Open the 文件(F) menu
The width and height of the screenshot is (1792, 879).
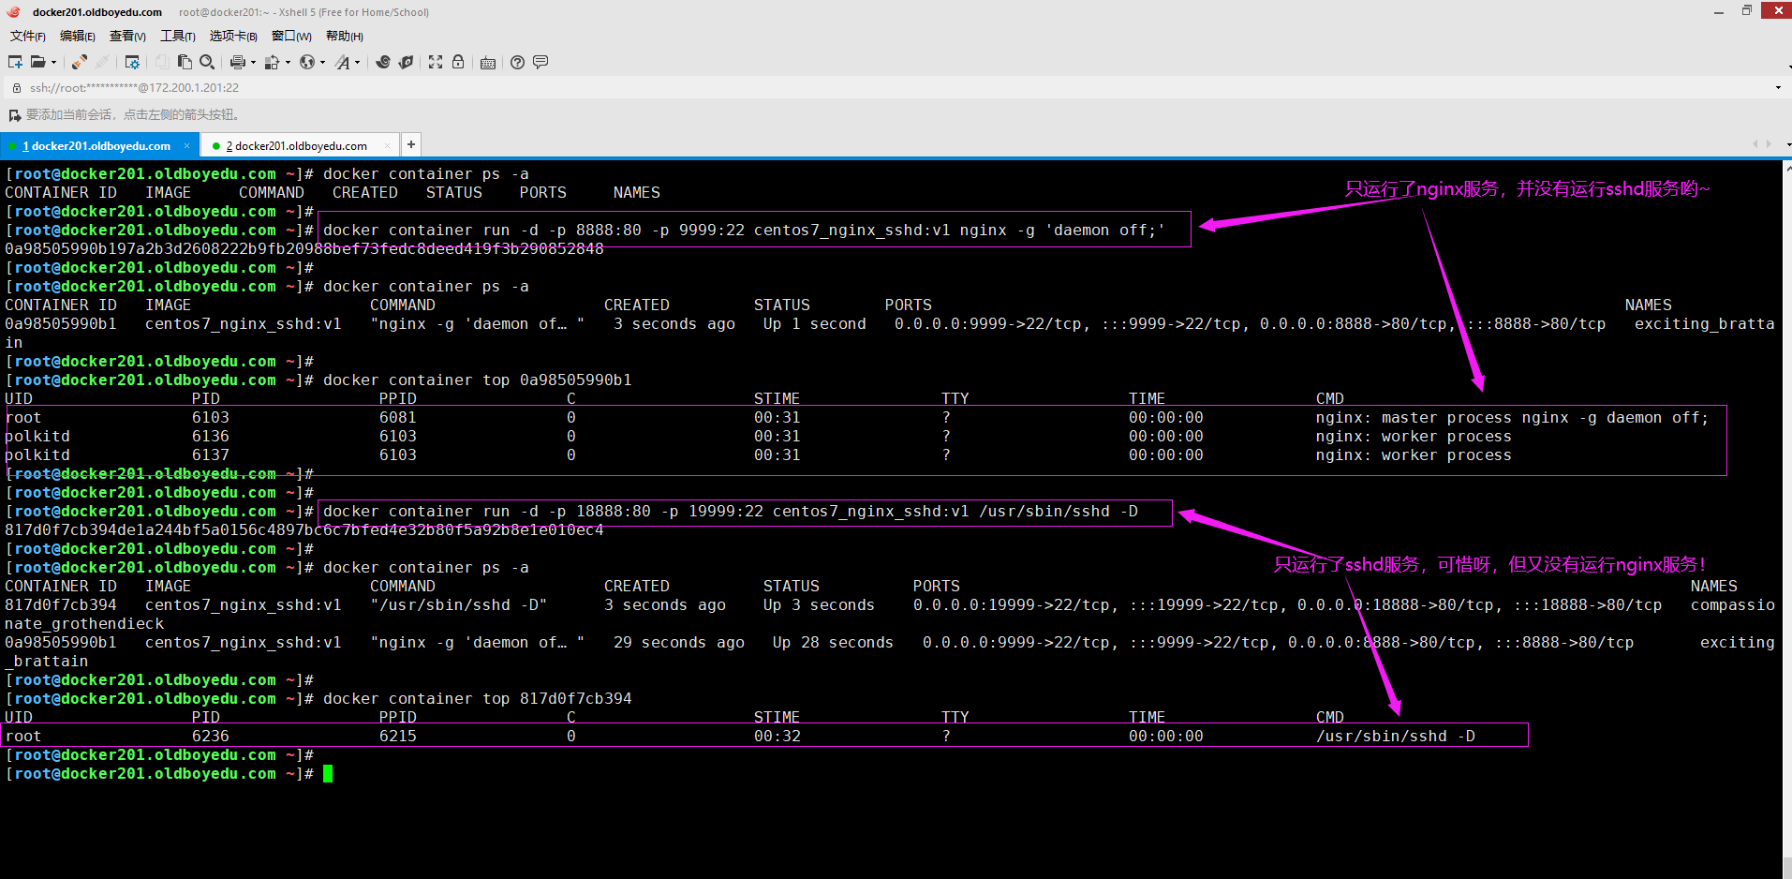click(x=27, y=36)
